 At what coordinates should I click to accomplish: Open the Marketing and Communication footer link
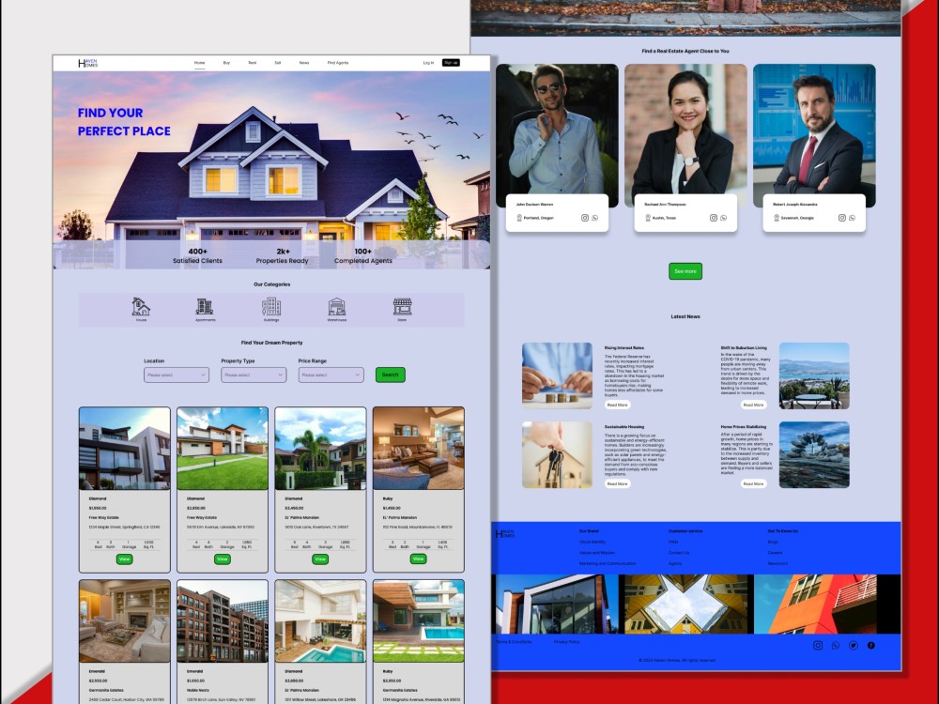click(608, 563)
